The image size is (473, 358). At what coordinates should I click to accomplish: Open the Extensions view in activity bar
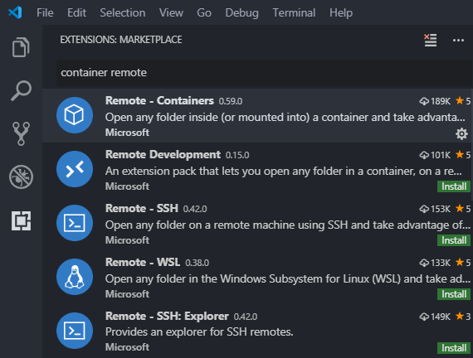click(x=21, y=221)
